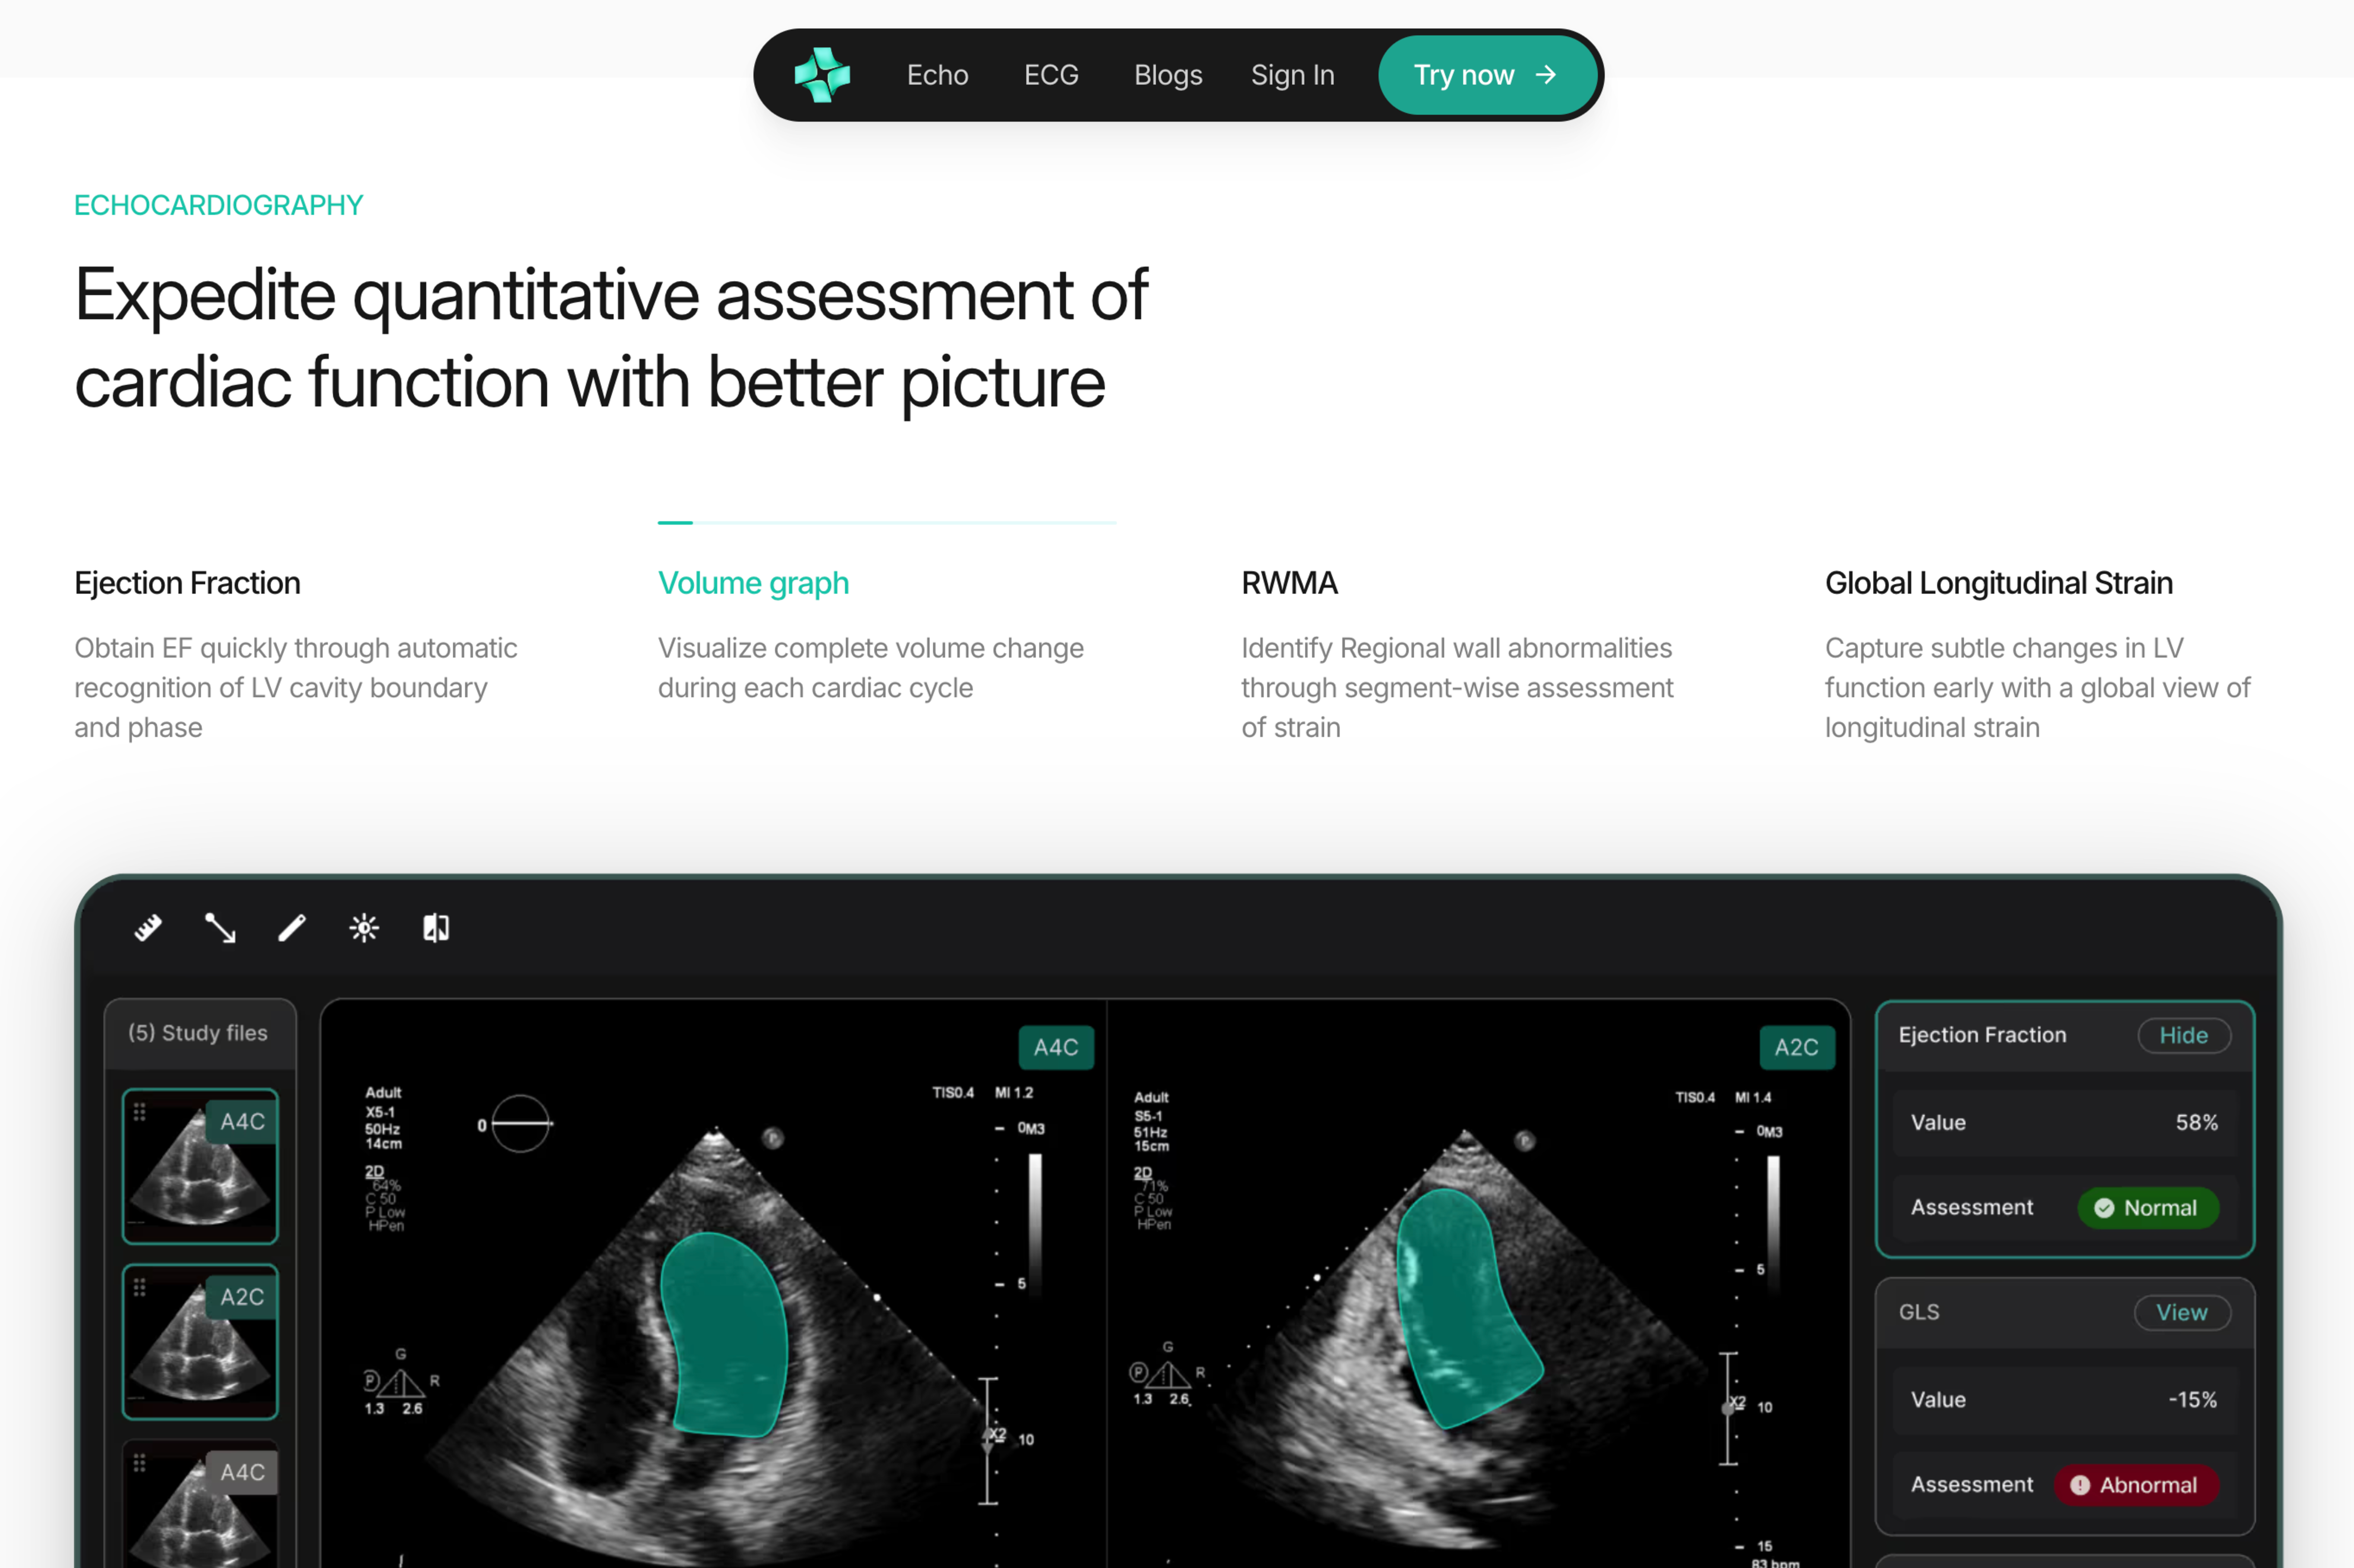Click drag handle on first A4C thumbnail
This screenshot has width=2354, height=1568.
[140, 1112]
